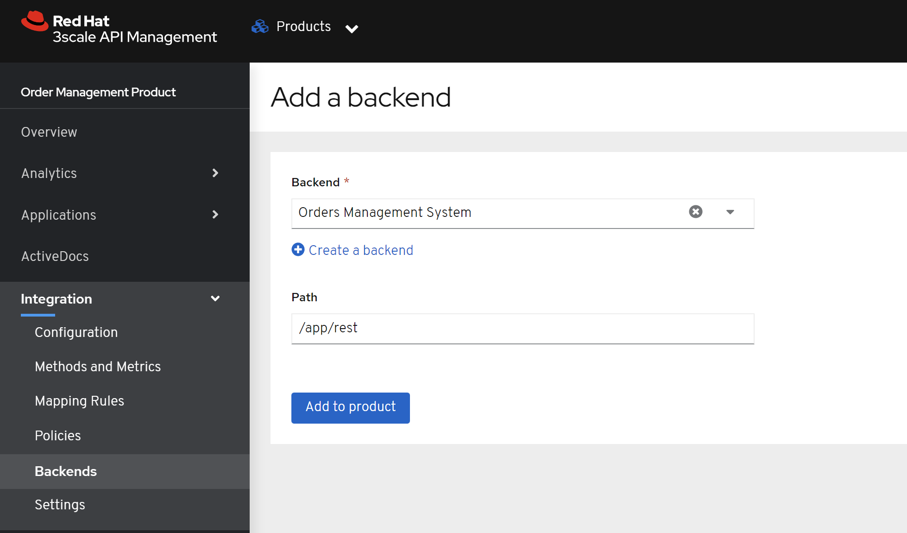Screen dimensions: 907x533
Task: Click into the Path input field
Action: (x=523, y=329)
